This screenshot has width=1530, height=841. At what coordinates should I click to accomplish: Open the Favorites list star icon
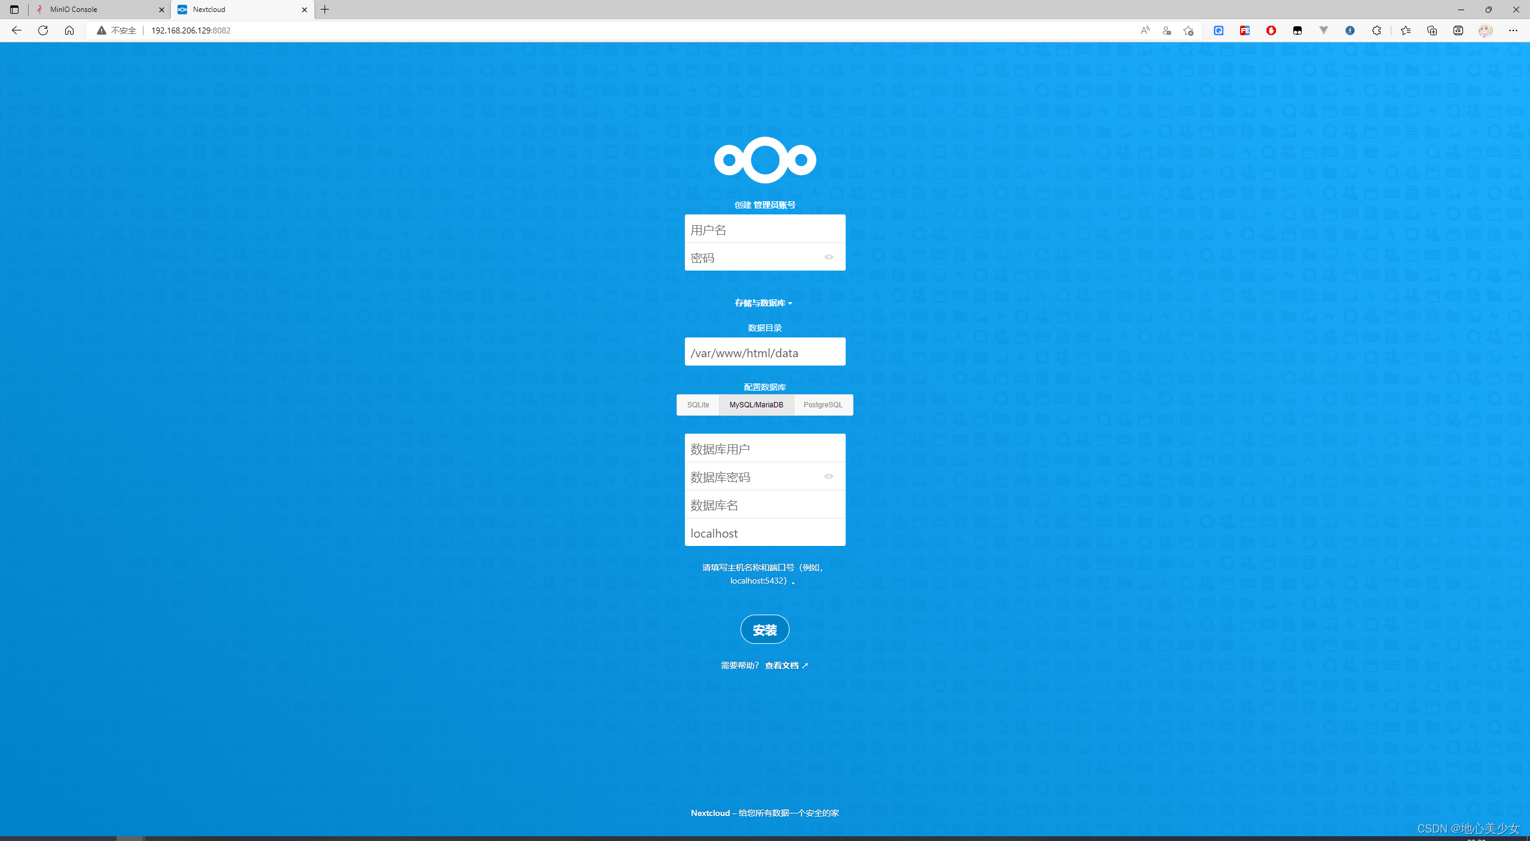[1405, 30]
